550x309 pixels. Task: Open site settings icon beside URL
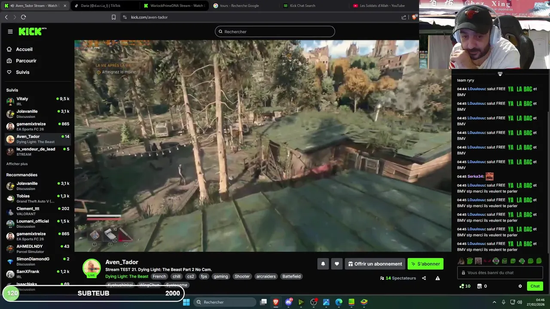pos(125,17)
